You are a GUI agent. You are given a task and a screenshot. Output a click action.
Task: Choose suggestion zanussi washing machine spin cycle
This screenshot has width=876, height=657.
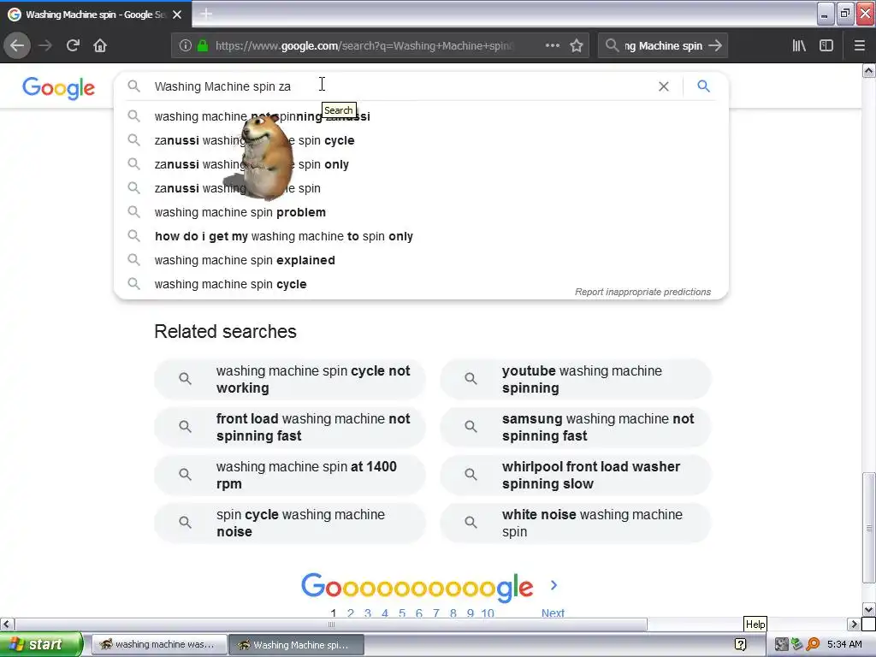point(421,140)
